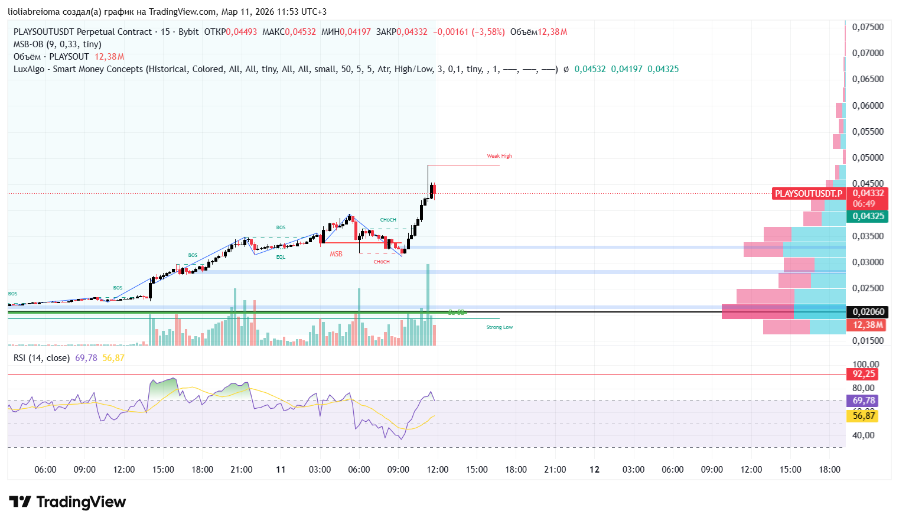Select the MSB-OB (9, 0,33, tiny) indicator legend
Screen dimensions: 899x524
point(57,44)
